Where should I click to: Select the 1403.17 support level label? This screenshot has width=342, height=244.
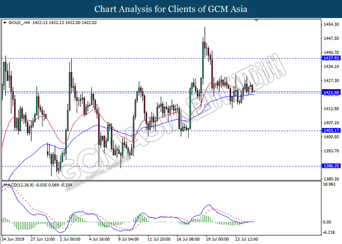pyautogui.click(x=331, y=130)
